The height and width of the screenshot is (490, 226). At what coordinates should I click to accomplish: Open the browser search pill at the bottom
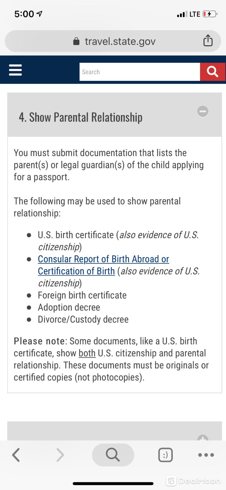coord(113,455)
